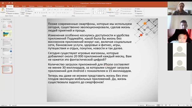Select slide 1 thumbnail in the slide panel
Image resolution: width=192 pixels, height=108 pixels.
(x=7, y=24)
